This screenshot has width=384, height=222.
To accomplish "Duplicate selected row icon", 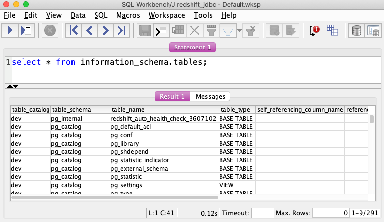I will (x=178, y=30).
